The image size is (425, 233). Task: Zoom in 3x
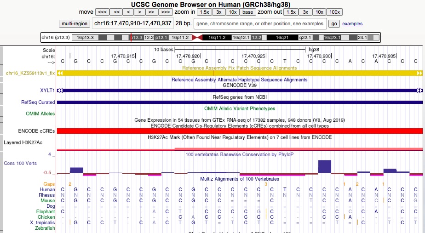(x=219, y=12)
